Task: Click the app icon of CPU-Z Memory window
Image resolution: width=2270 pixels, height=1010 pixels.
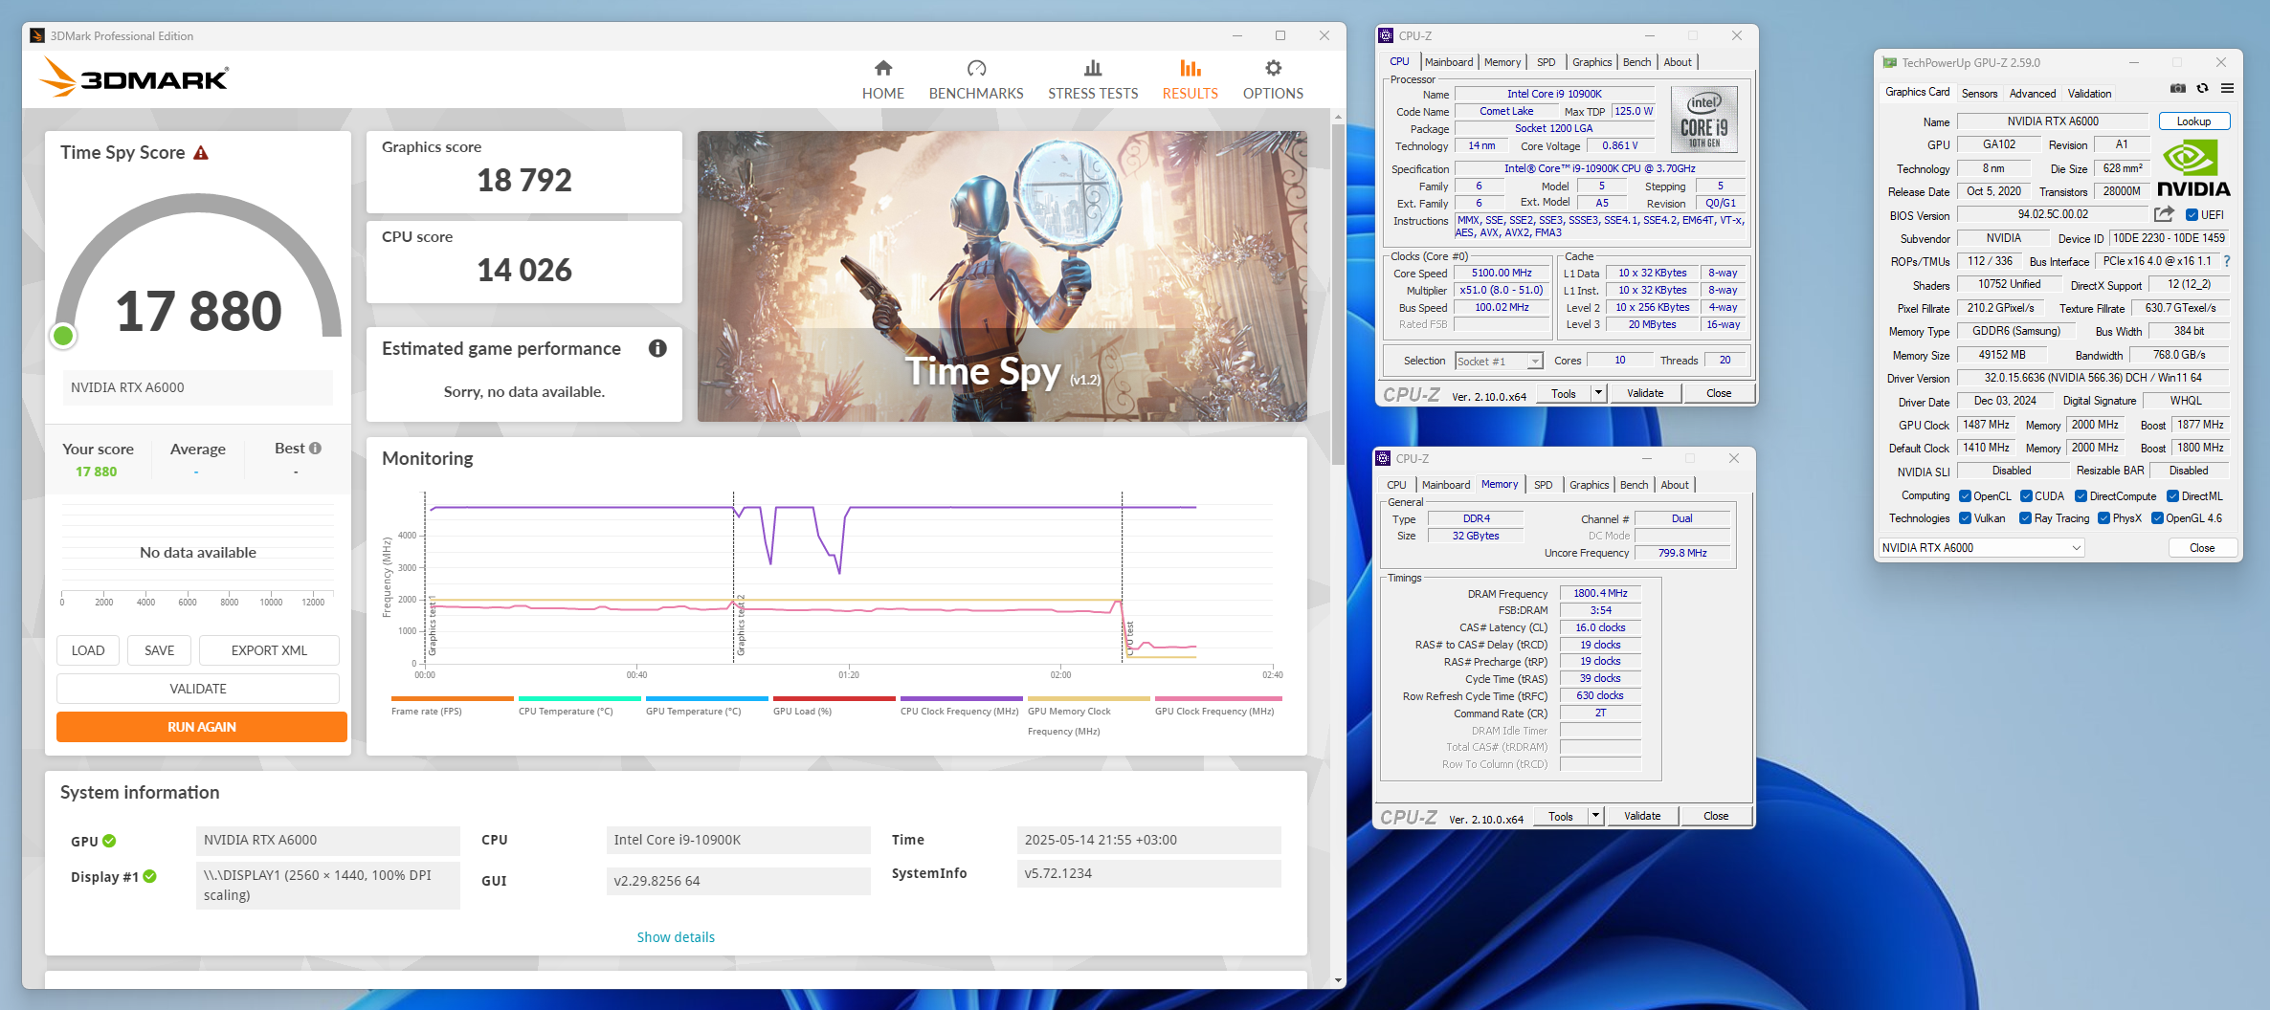Action: (x=1383, y=458)
